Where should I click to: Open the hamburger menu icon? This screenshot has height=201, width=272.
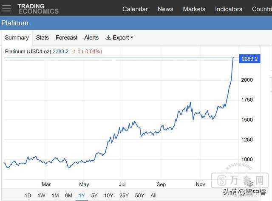pos(6,8)
